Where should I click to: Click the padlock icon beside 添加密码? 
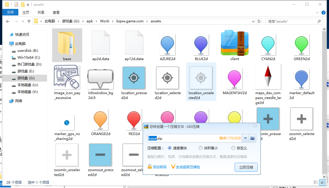(150, 167)
